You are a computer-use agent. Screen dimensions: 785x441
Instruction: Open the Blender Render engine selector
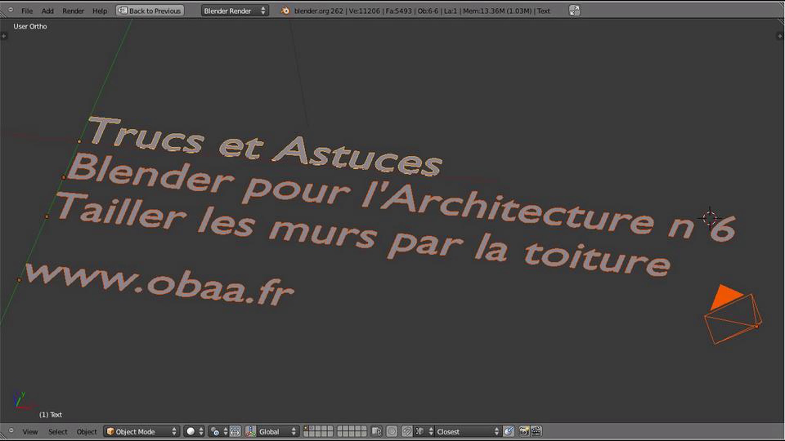coord(234,11)
